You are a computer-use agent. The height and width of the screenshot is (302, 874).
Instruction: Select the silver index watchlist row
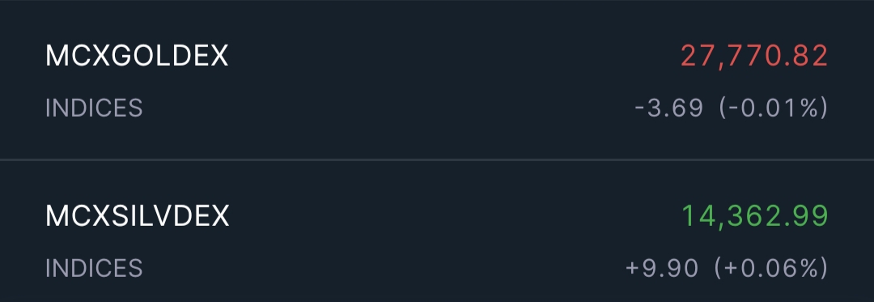(437, 232)
